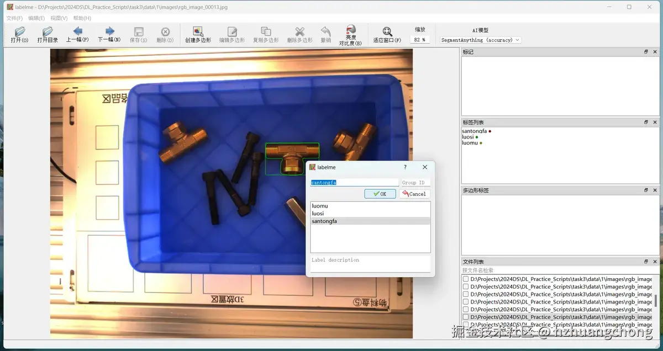Click the label name field containing santongfa
The width and height of the screenshot is (663, 351).
(x=354, y=182)
